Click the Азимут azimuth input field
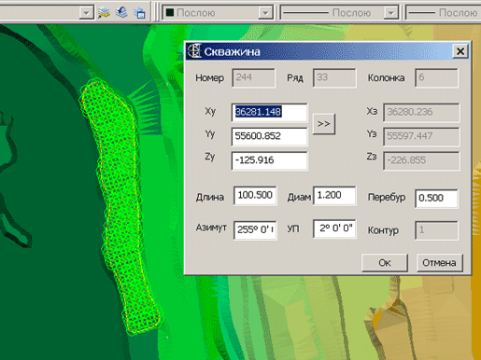 pyautogui.click(x=255, y=230)
